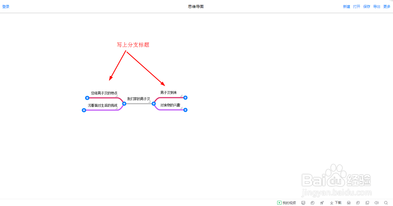The image size is (393, 206).
Task: Click plus button on left of 我们家的男子汉
Action: 124,104
